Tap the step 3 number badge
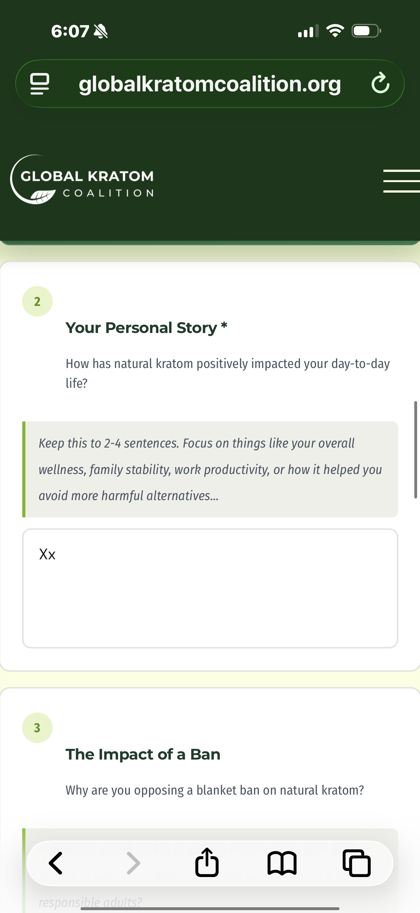The height and width of the screenshot is (913, 420). (x=37, y=727)
